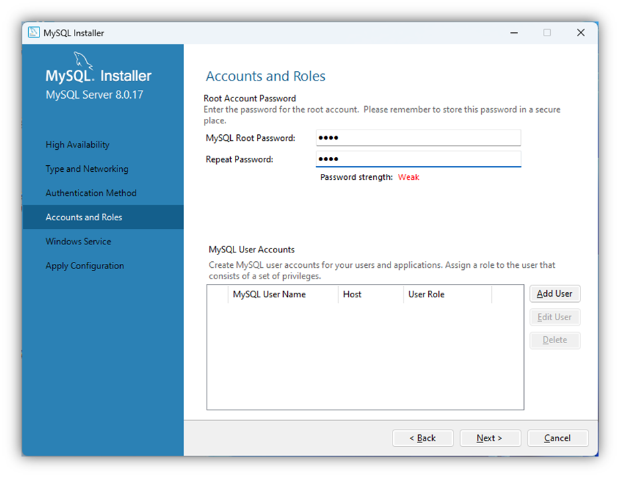Proceed with the Next button
The width and height of the screenshot is (620, 478).
tap(490, 438)
